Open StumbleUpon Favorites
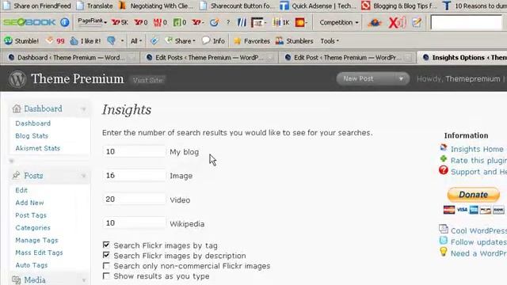This screenshot has width=507, height=285. (x=252, y=41)
